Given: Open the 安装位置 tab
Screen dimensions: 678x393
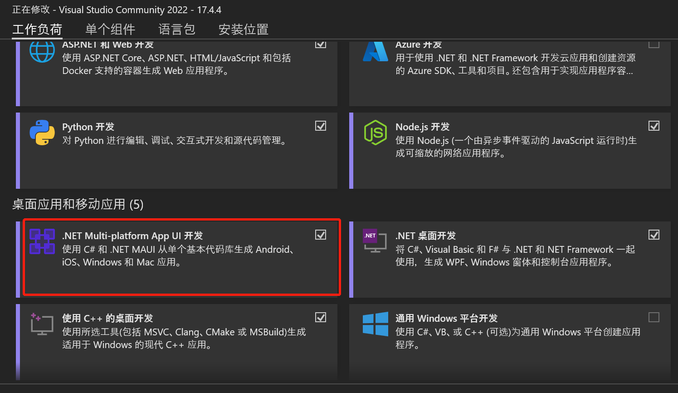Looking at the screenshot, I should (x=244, y=29).
